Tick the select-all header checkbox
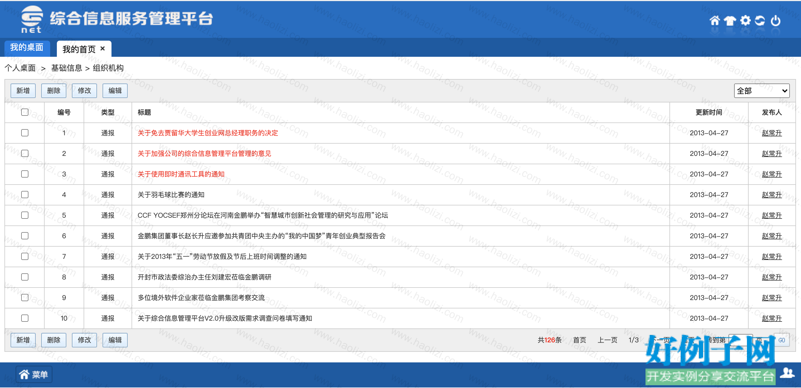Image resolution: width=801 pixels, height=388 pixels. 25,112
